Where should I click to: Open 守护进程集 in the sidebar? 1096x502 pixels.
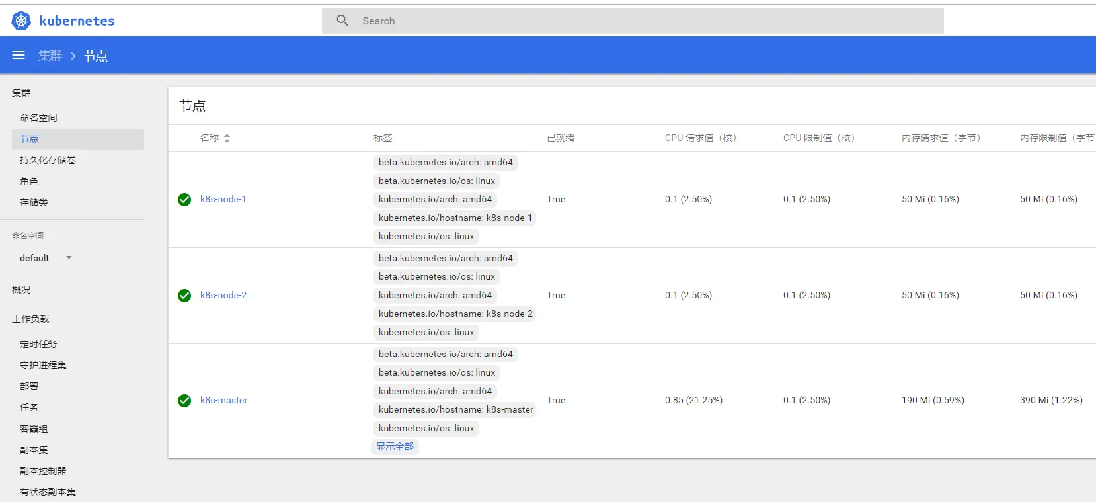pyautogui.click(x=43, y=365)
